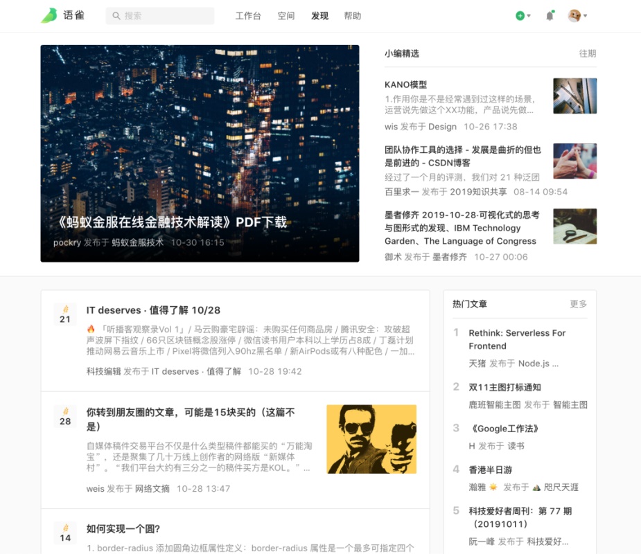This screenshot has width=641, height=554.
Task: Focus the 搜索 search field
Action: [160, 16]
